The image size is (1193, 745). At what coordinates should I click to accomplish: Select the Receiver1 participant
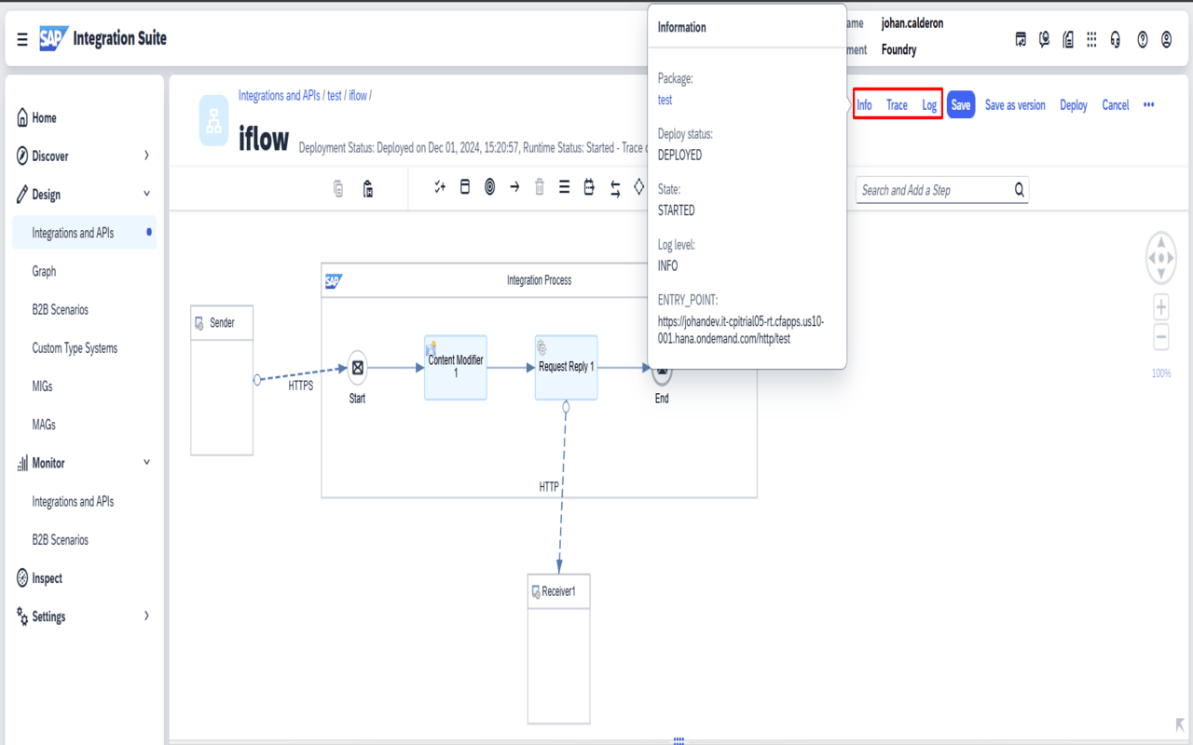(559, 648)
